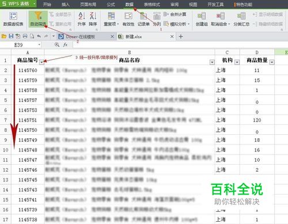Select row 7 header
Viewport: 288px width, 224px height.
6,120
